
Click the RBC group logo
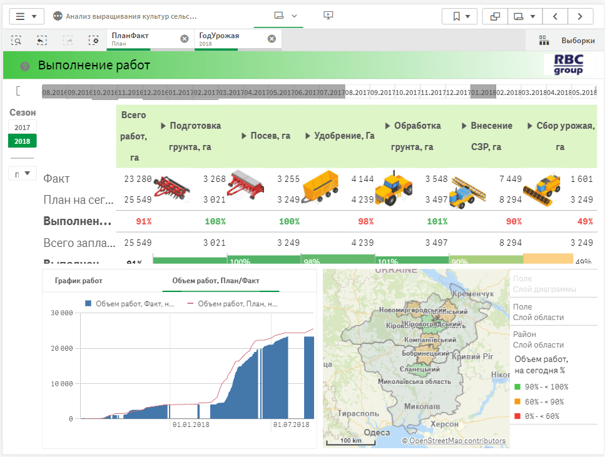563,64
